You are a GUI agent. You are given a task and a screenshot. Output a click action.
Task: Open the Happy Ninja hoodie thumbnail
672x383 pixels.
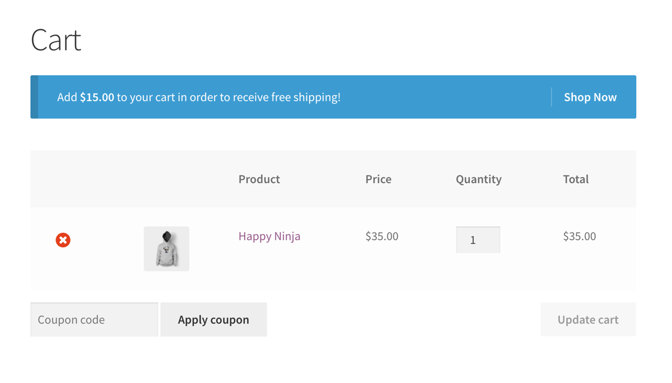[x=166, y=249]
